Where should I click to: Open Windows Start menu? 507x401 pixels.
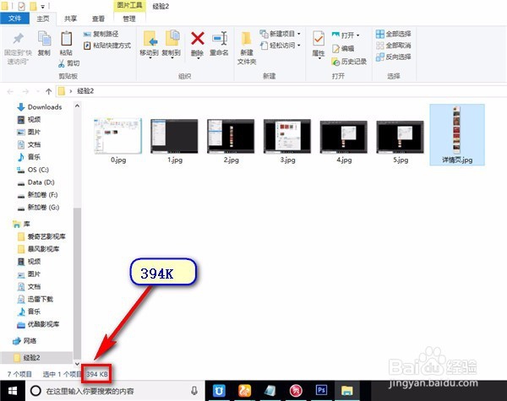click(13, 392)
